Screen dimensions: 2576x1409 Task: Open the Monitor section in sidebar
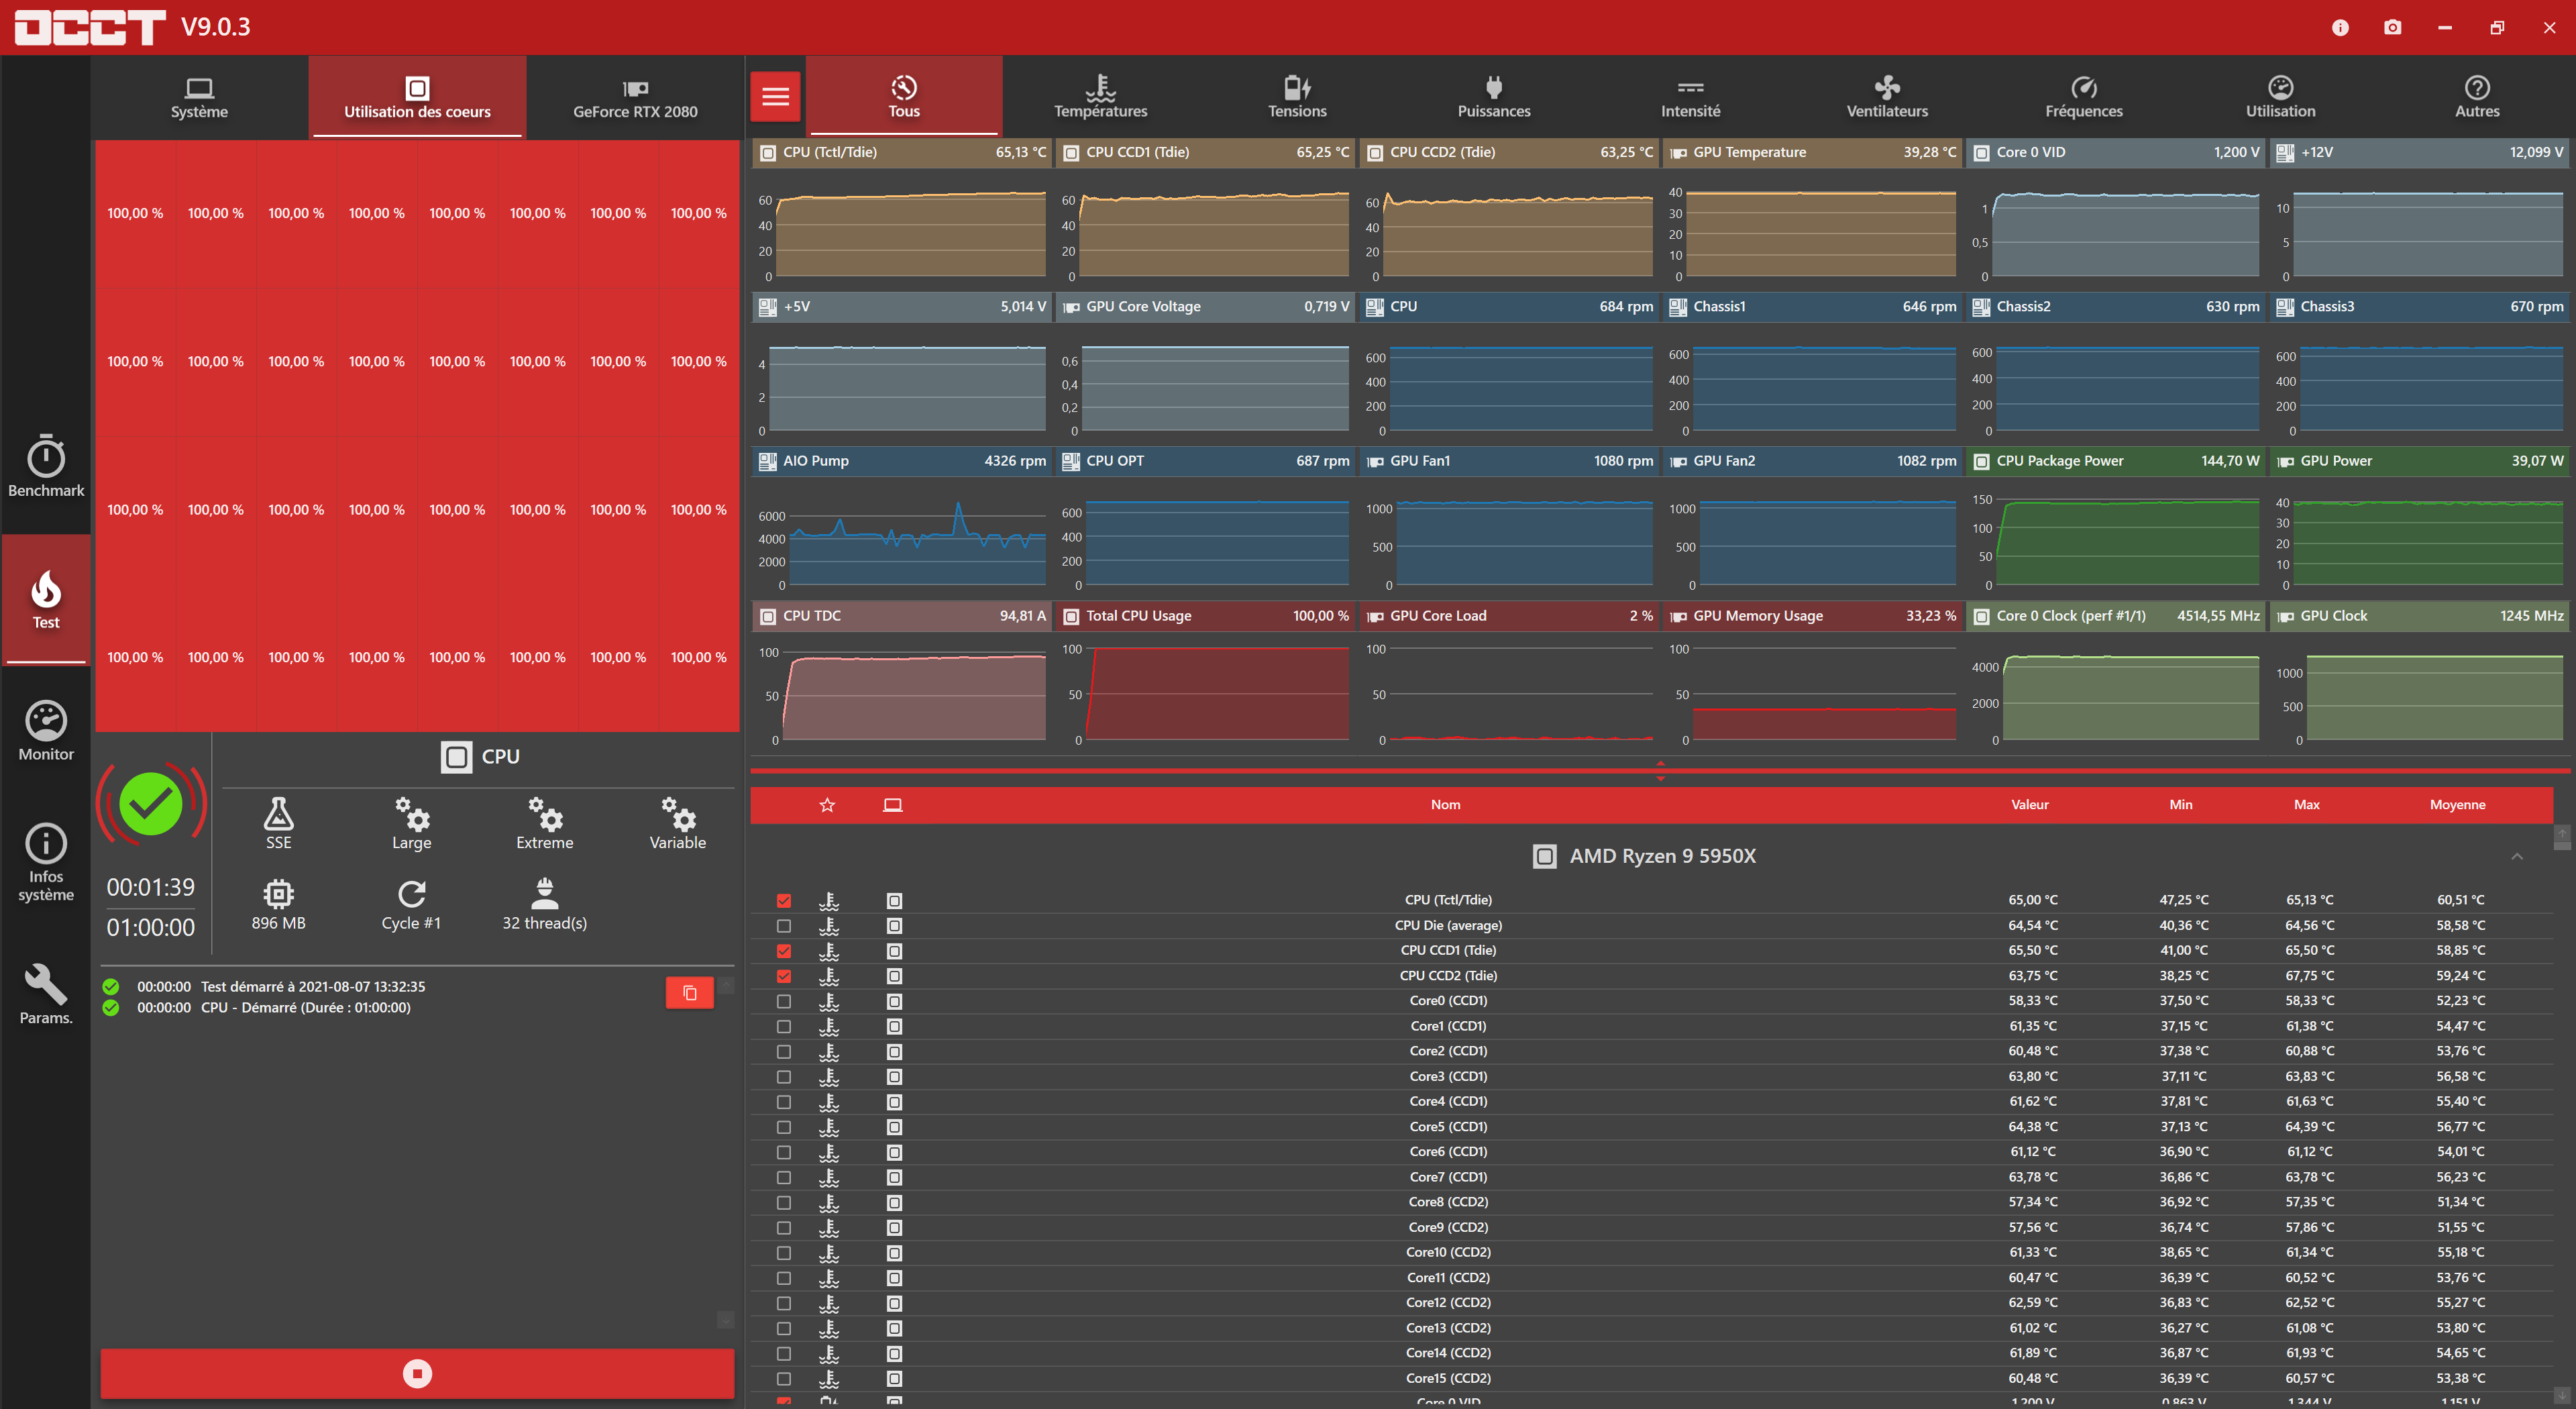tap(46, 731)
